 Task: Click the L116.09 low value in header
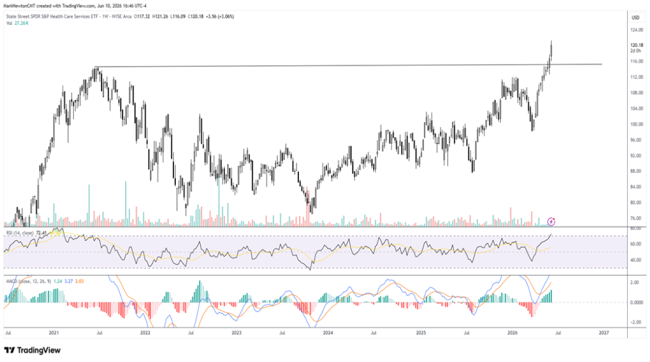click(178, 16)
